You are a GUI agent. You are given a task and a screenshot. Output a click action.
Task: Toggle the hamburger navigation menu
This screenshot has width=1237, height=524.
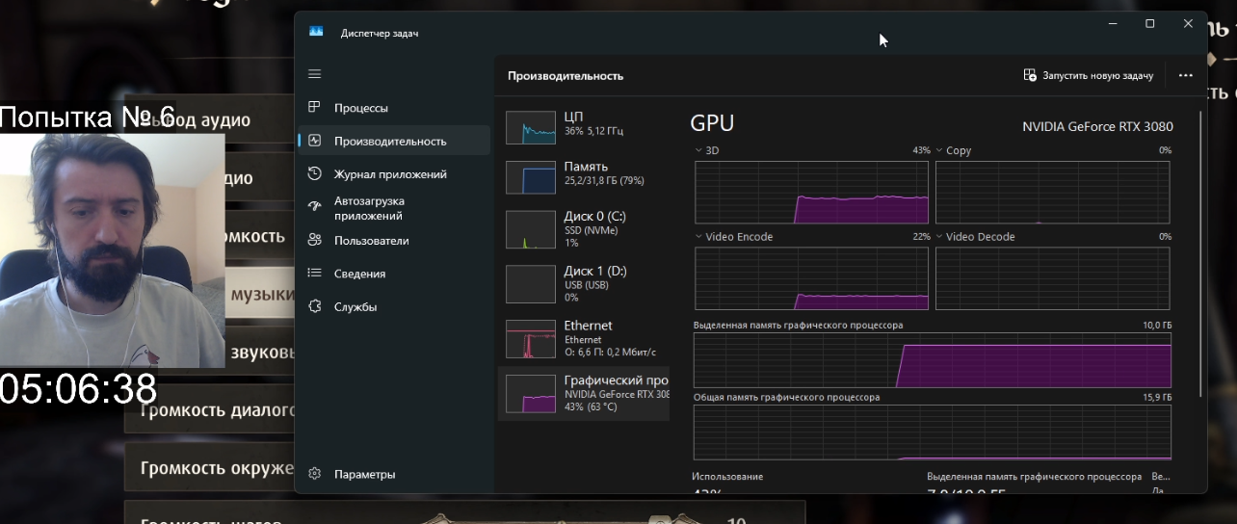pos(314,74)
